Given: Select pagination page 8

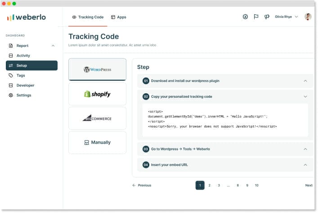Looking at the screenshot, I should click(x=237, y=186).
